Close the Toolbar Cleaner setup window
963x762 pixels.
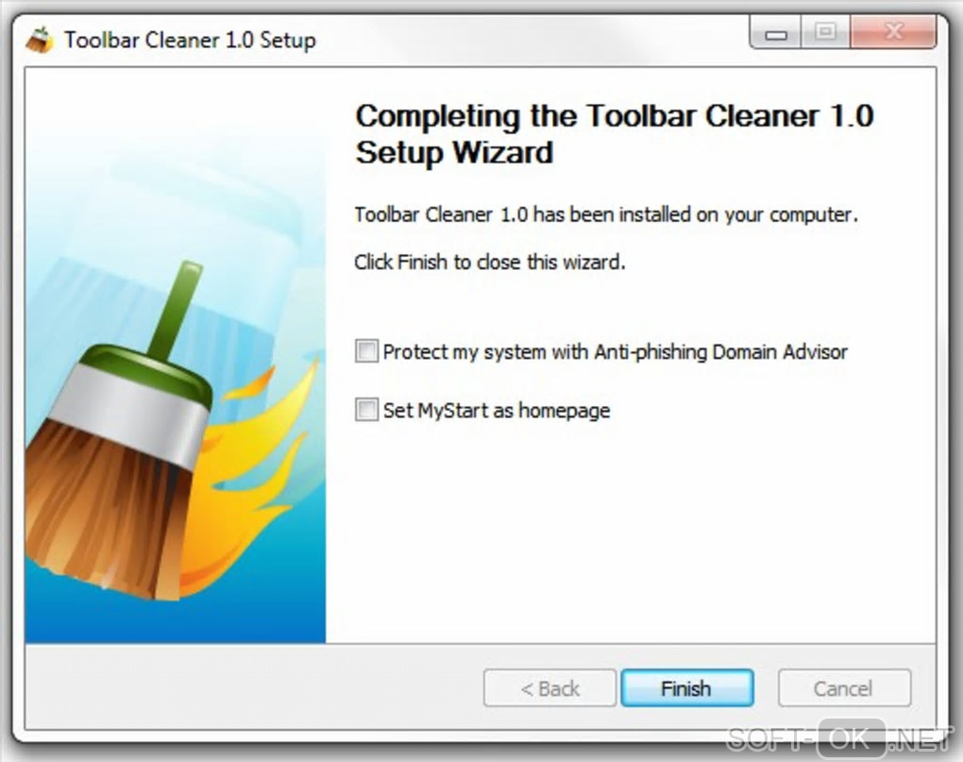(893, 32)
